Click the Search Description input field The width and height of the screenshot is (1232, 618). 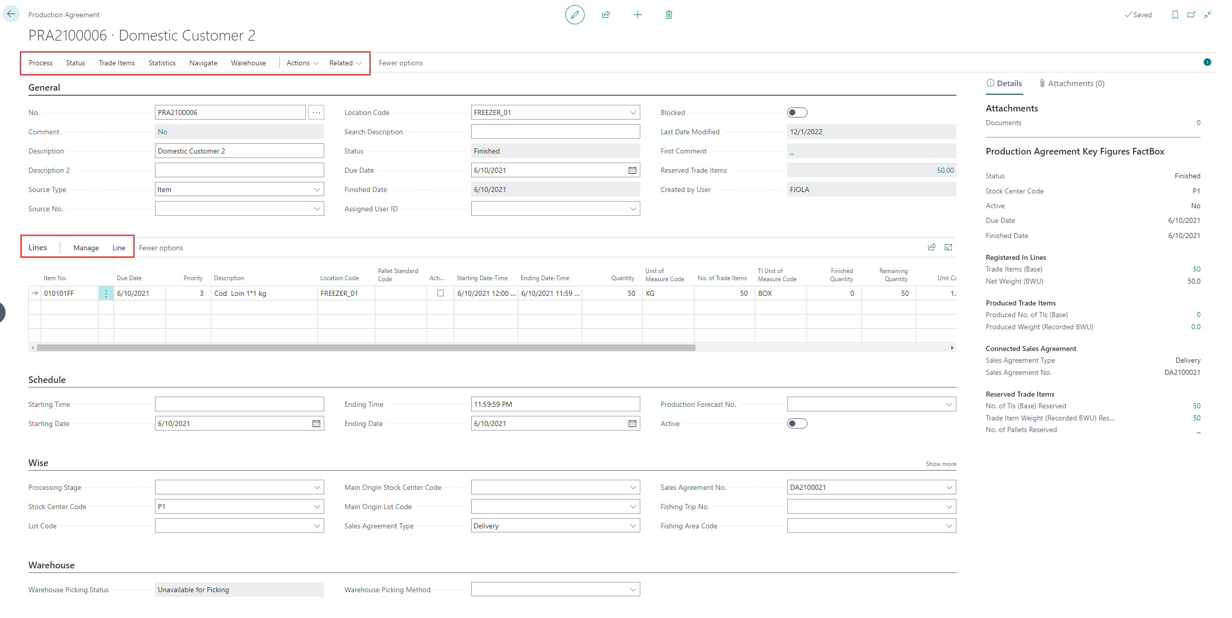555,132
